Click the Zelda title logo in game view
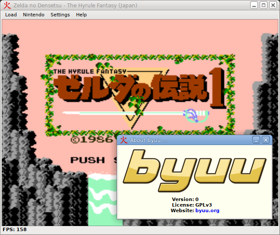This screenshot has width=280, height=235. [139, 89]
